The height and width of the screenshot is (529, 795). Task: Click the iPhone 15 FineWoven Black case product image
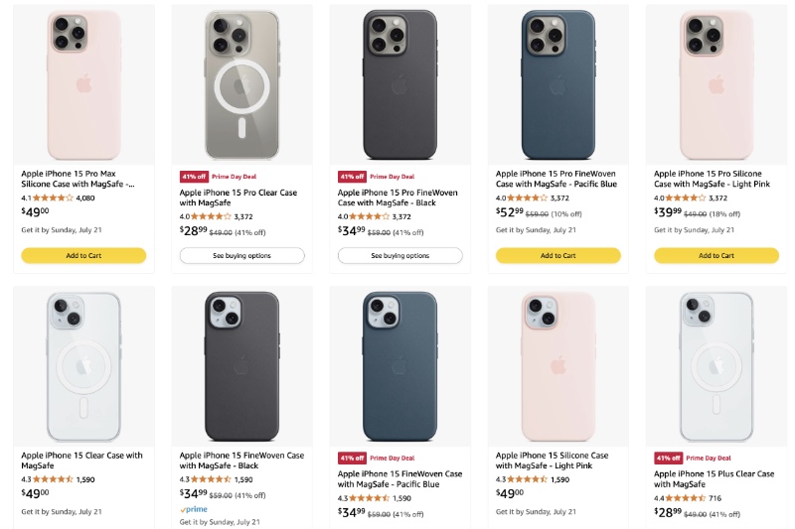click(241, 363)
